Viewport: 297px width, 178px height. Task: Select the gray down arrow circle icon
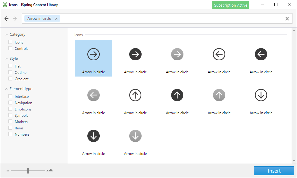[135, 136]
